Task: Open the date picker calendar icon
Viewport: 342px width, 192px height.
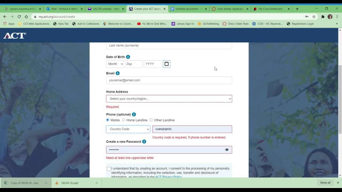Action: [x=166, y=64]
